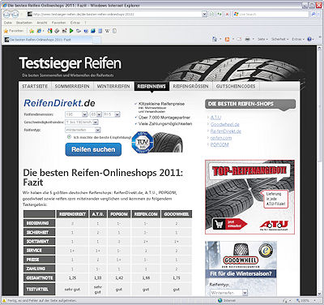The height and width of the screenshot is (305, 324).
Task: Open the Seite command bar dropdown
Action: [262, 39]
